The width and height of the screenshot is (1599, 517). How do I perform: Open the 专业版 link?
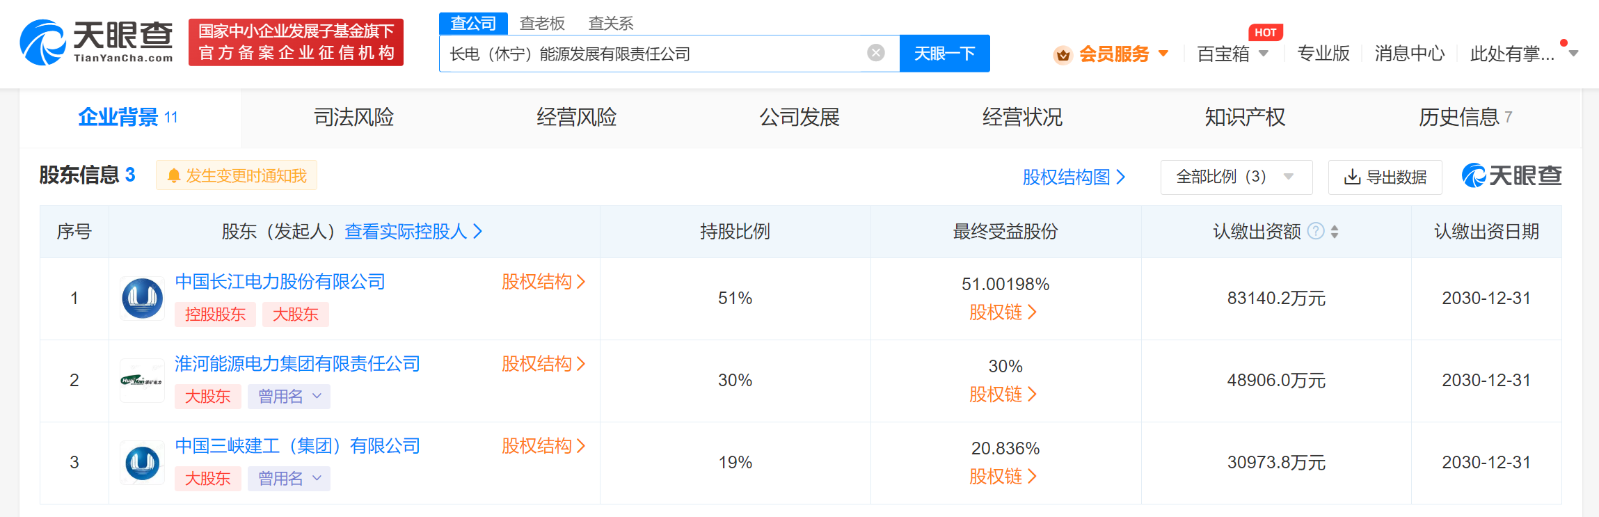[1323, 54]
